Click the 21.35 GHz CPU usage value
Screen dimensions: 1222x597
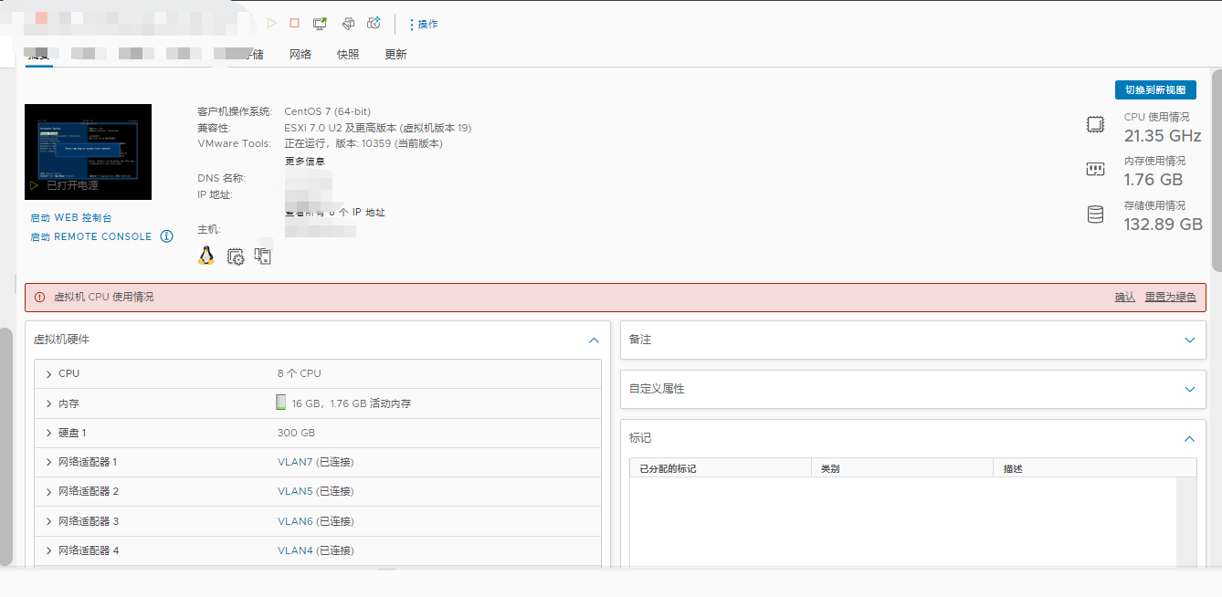1163,135
